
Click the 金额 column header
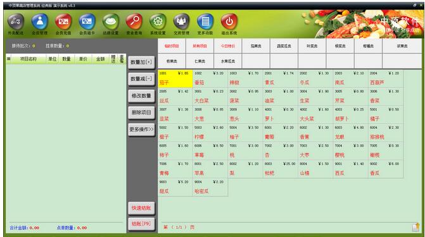[x=101, y=59]
